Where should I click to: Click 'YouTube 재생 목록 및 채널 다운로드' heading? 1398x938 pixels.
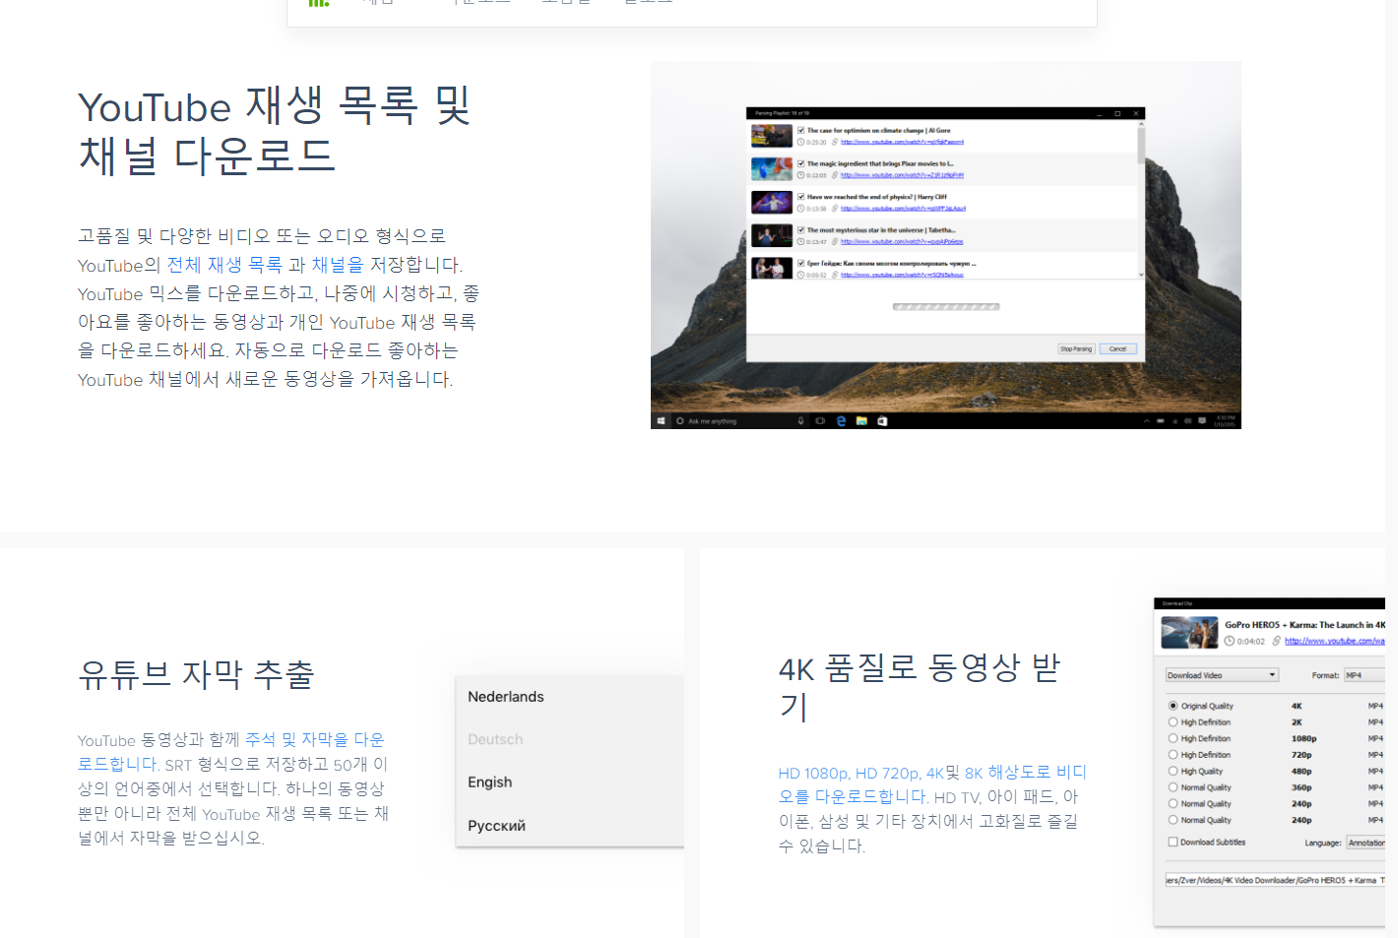click(x=275, y=131)
